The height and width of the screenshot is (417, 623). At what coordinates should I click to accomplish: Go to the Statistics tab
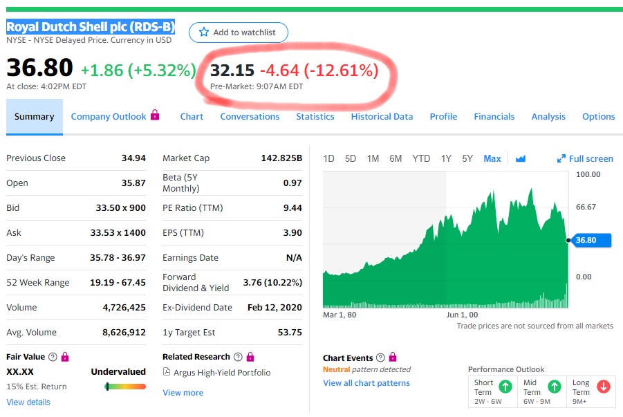[x=315, y=116]
